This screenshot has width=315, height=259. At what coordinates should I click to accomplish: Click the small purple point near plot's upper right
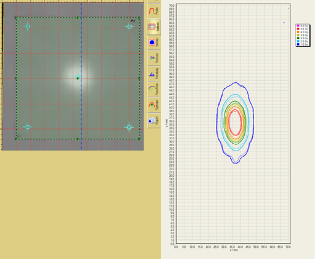point(284,23)
